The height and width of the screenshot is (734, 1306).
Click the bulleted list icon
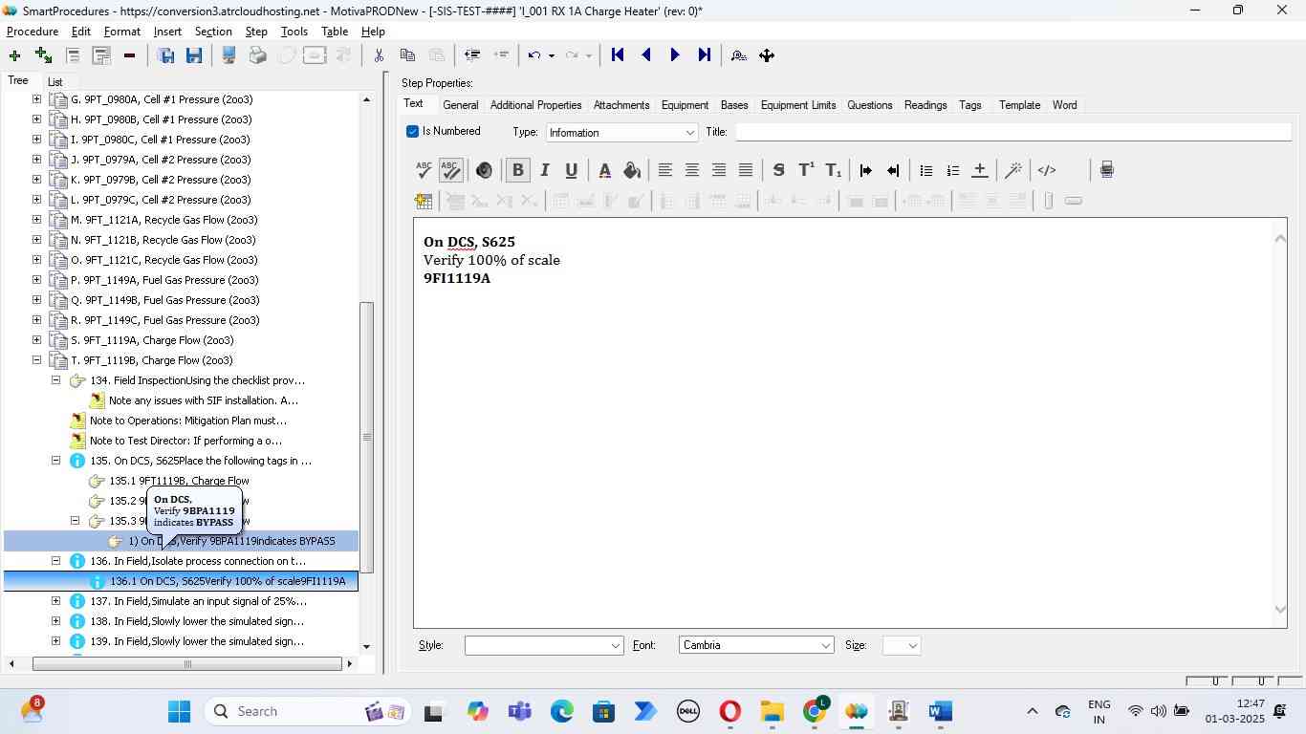[925, 170]
